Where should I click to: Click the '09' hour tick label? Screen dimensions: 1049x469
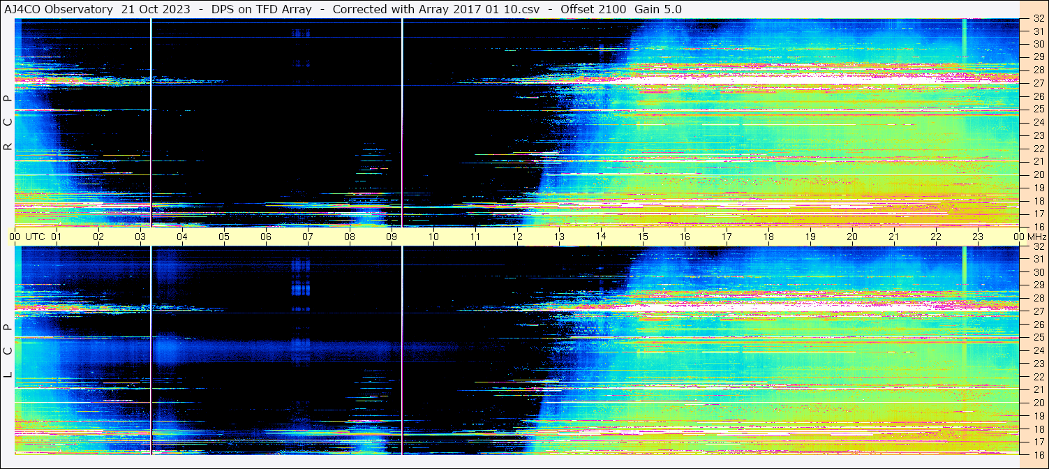(x=392, y=237)
